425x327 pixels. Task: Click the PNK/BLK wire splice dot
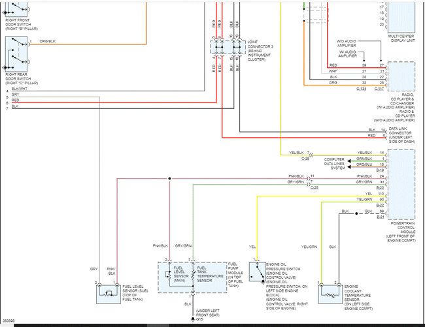170,178
